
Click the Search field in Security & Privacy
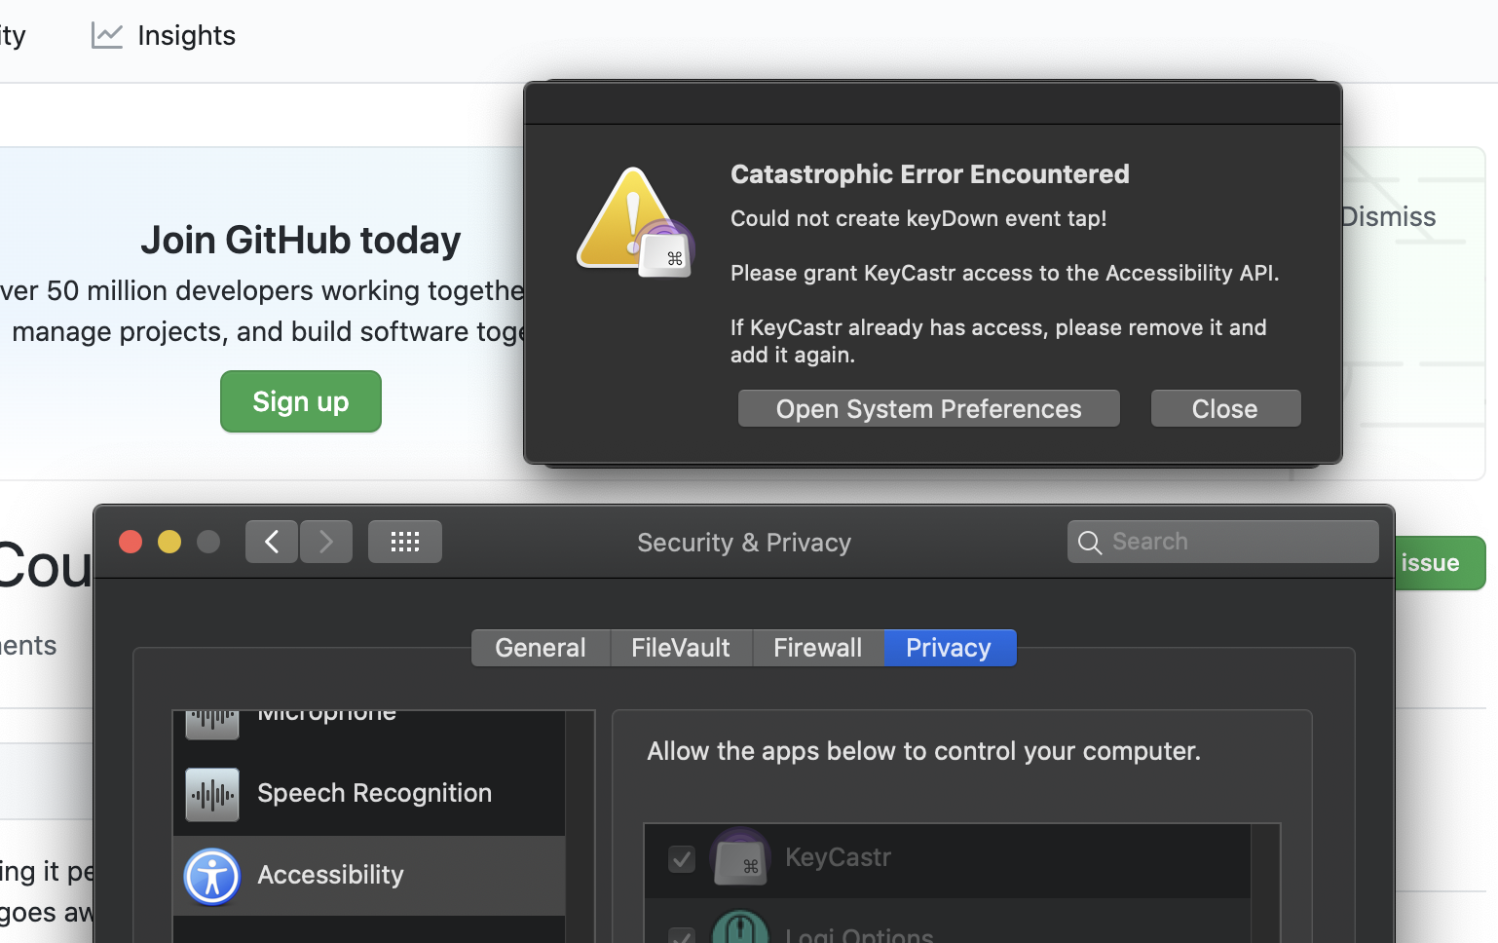point(1223,542)
